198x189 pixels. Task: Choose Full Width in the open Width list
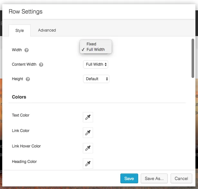click(x=96, y=50)
